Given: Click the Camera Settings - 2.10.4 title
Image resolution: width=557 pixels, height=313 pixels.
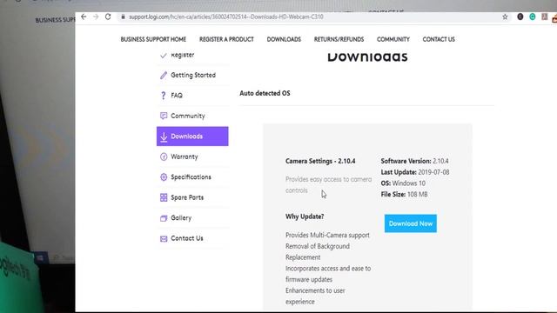Looking at the screenshot, I should tap(320, 161).
